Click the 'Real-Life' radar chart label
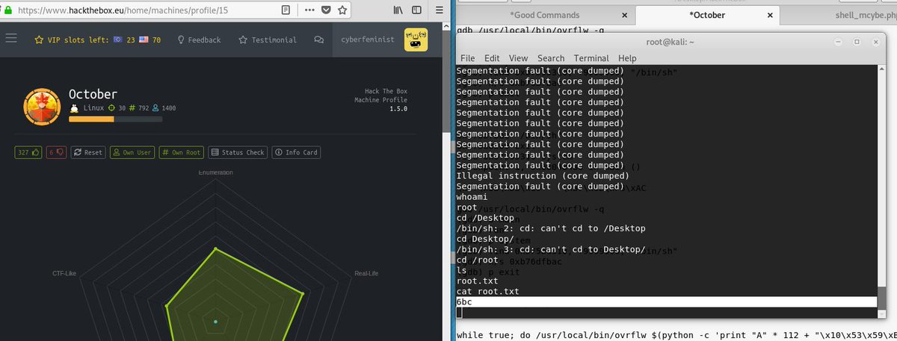This screenshot has height=341, width=897. point(365,274)
